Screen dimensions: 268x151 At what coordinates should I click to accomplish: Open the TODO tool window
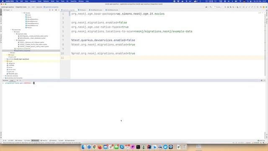pyautogui.click(x=11, y=141)
